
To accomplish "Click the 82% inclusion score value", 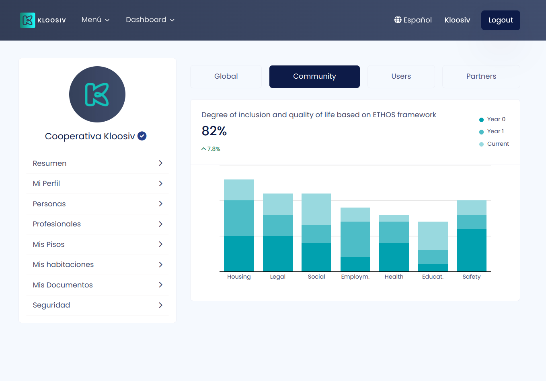I will click(x=214, y=131).
